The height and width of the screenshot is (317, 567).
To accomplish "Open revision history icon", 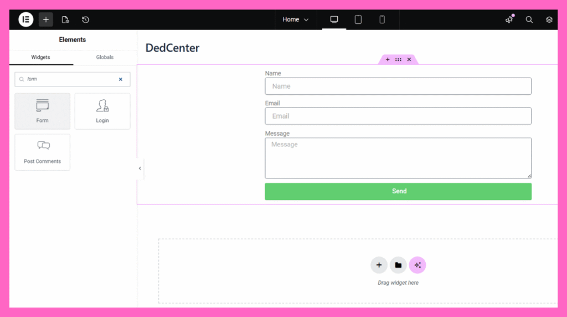I will pos(85,19).
